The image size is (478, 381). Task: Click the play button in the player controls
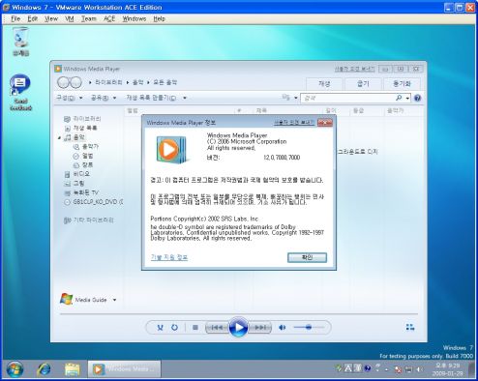[238, 328]
